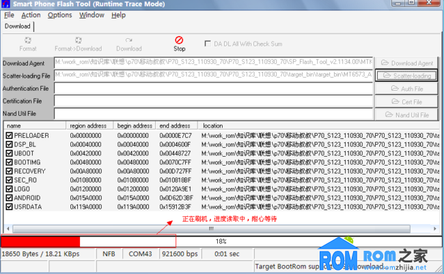Uncheck the BOOTIMG partition checkbox

coord(9,162)
